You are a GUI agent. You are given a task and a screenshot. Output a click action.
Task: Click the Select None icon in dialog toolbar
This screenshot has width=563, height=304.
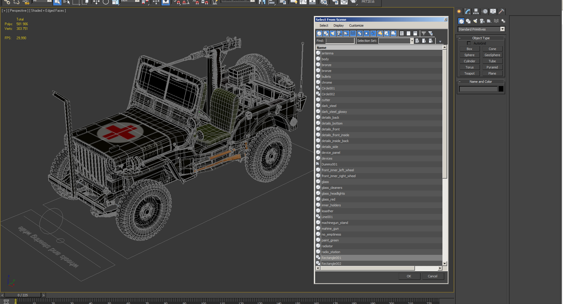pos(409,33)
